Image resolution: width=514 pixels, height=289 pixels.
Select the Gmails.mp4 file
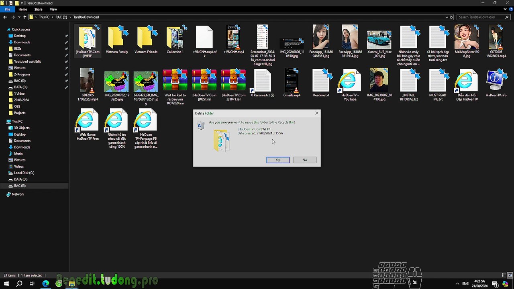coord(292,83)
